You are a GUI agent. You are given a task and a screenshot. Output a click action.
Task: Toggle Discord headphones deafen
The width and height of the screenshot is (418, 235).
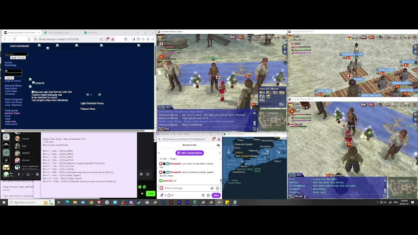28,174
